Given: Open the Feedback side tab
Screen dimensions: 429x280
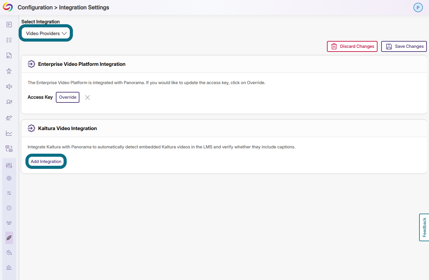Looking at the screenshot, I should [x=424, y=227].
